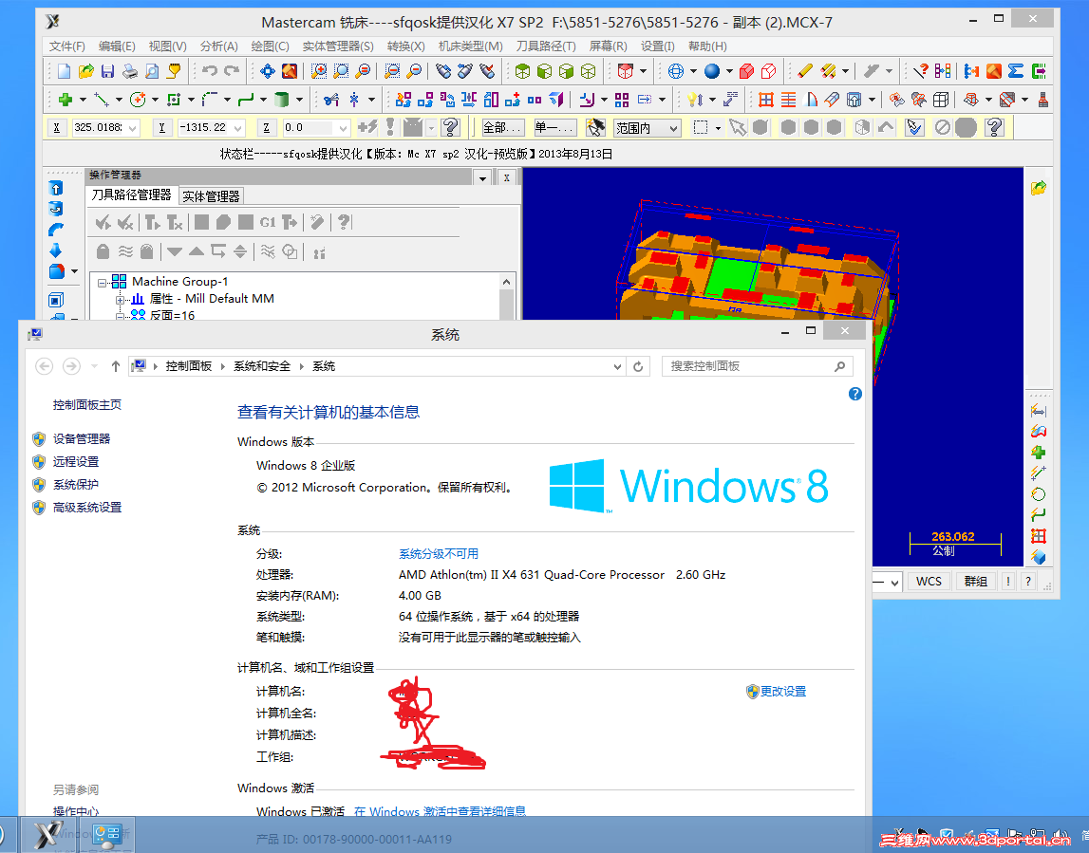Click the Redo arrow icon
This screenshot has height=853, width=1089.
coord(232,71)
